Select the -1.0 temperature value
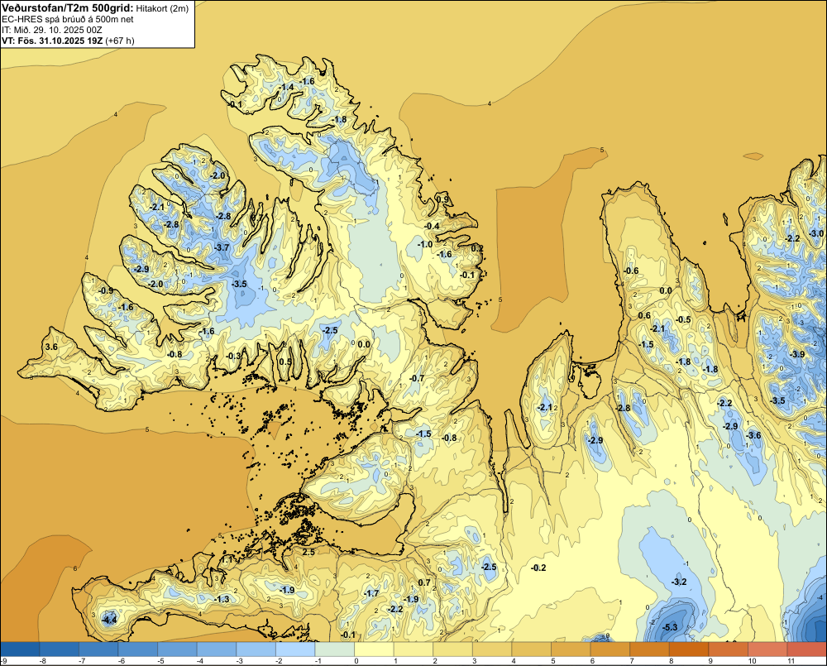 [x=425, y=244]
